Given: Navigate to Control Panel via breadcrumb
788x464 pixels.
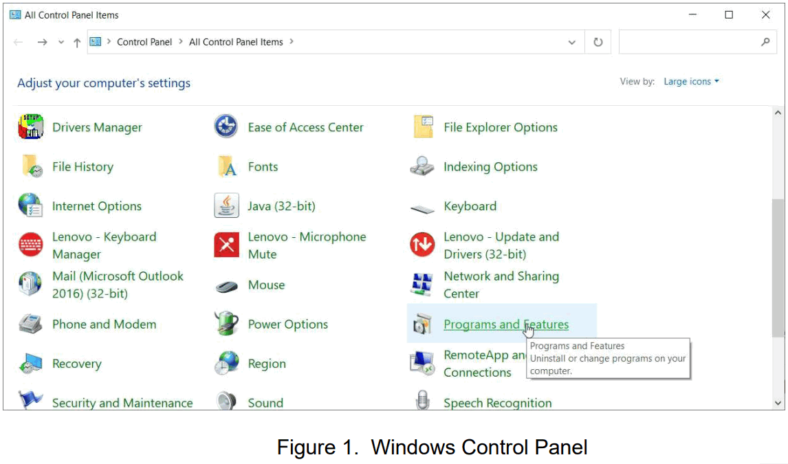Looking at the screenshot, I should (x=144, y=41).
